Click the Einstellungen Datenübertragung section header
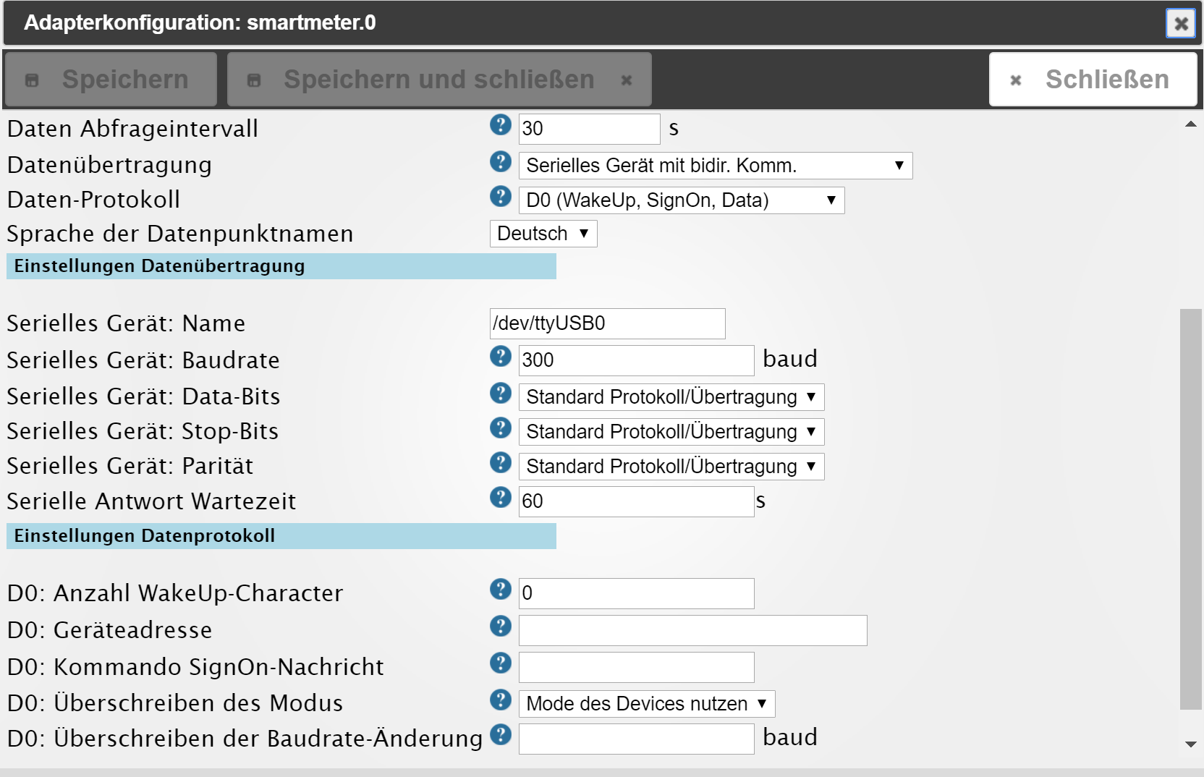Screen dimensions: 1204x777 [x=281, y=266]
